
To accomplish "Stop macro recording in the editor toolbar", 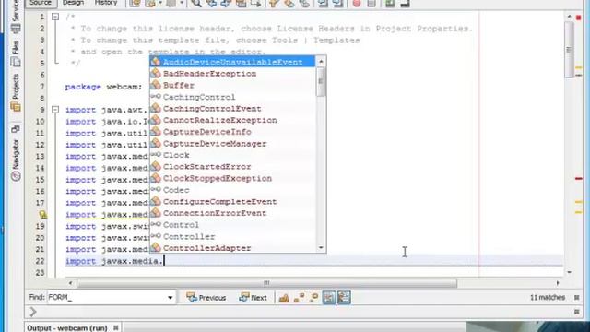I will 372,4.
